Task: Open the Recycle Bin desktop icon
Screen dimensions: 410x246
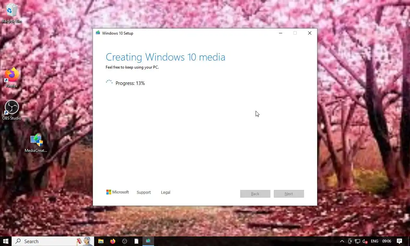Action: pyautogui.click(x=12, y=13)
